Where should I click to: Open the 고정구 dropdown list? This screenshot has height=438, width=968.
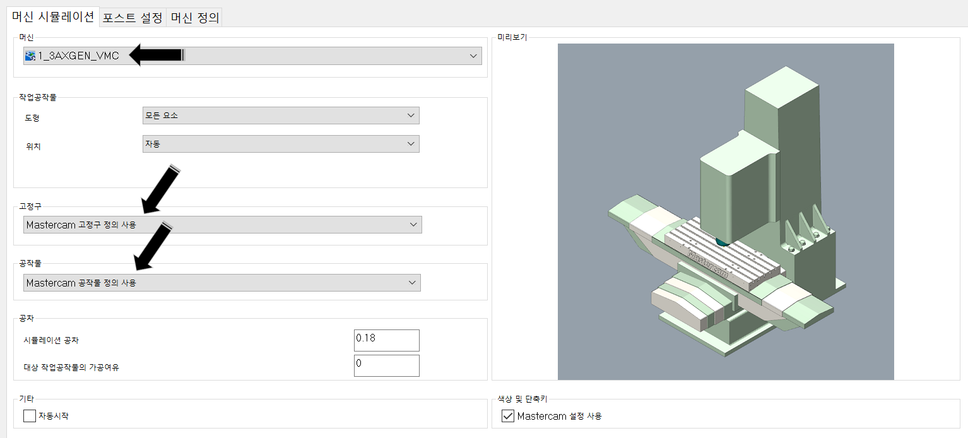223,225
